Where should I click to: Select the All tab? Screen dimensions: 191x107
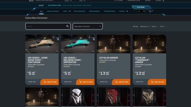tap(41, 11)
